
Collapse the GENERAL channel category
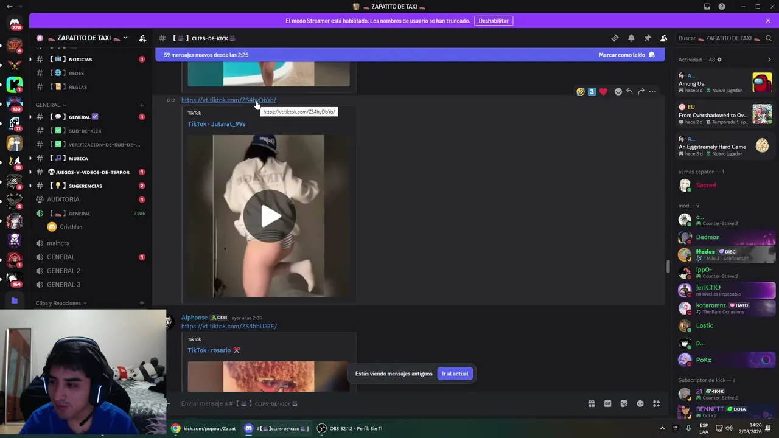(51, 105)
